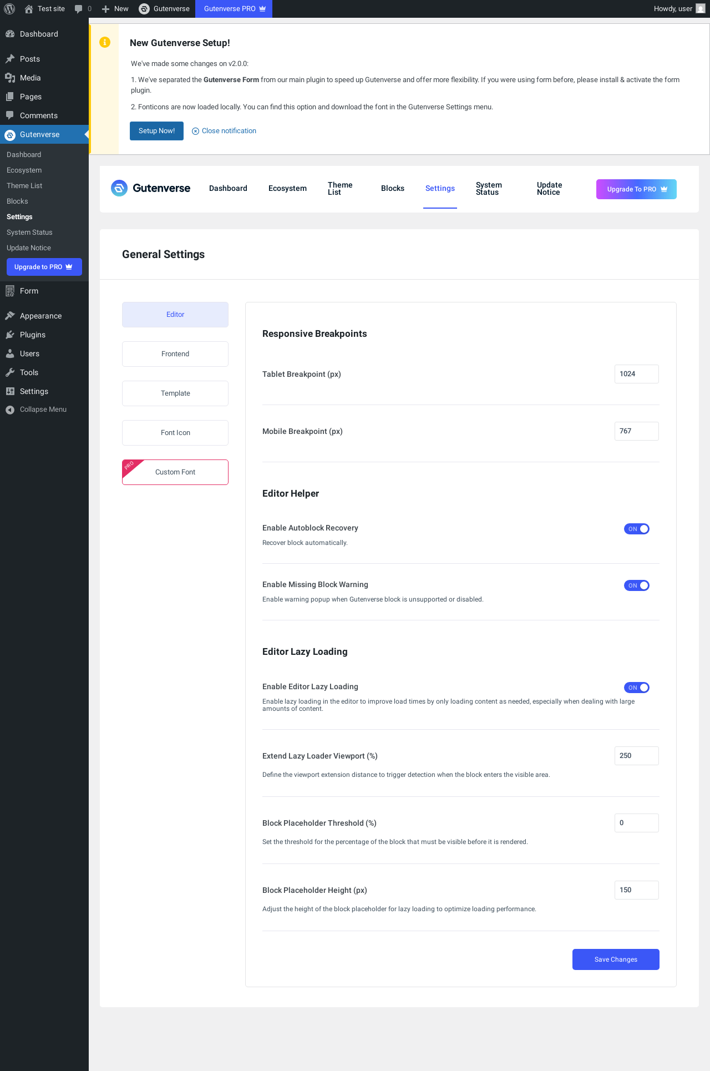This screenshot has width=710, height=1071.
Task: Click the Form icon in sidebar
Action: 10,291
